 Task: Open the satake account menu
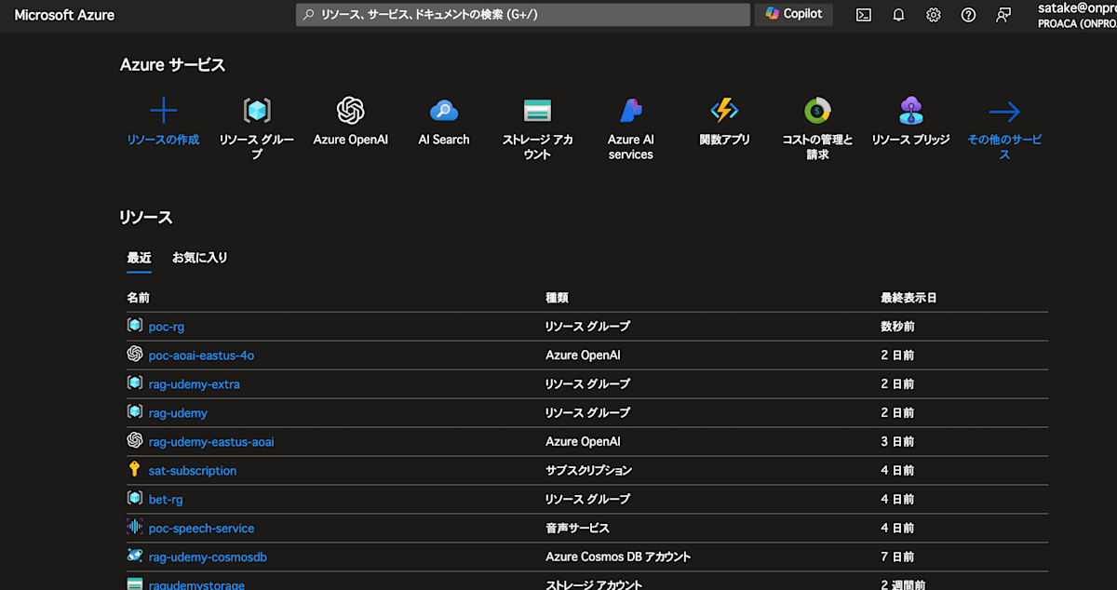[x=1077, y=15]
